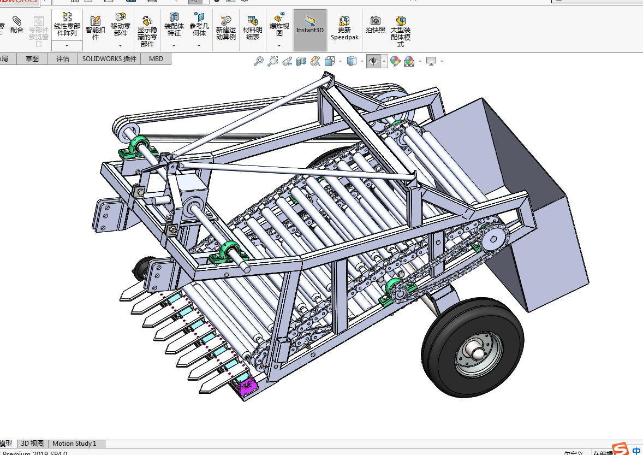Viewport: 643px width, 455px height.
Task: Click Section View icon
Action: pos(301,62)
